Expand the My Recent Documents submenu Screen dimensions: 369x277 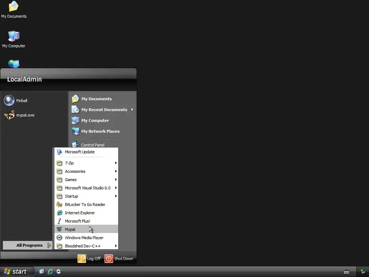coord(102,110)
